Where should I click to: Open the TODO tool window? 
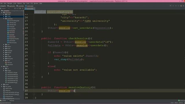click(3, 101)
